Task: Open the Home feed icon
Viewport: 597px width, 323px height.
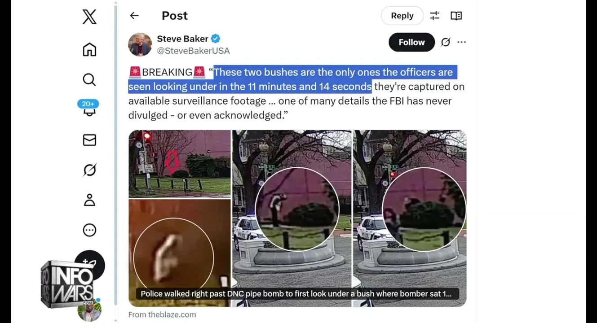Action: tap(89, 49)
